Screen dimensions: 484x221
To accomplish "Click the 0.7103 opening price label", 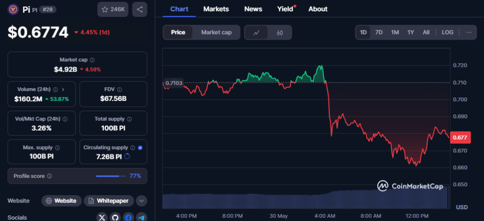I will [x=174, y=83].
